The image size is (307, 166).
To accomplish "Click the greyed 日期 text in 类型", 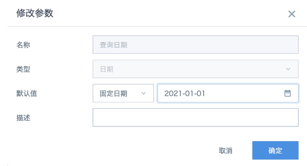I will pyautogui.click(x=106, y=69).
